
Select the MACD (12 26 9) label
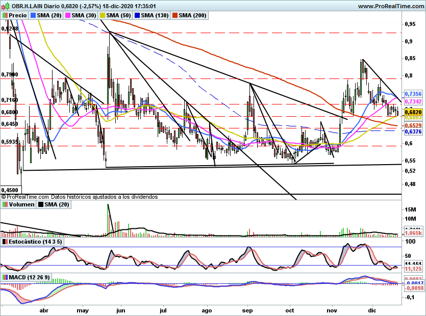(x=29, y=277)
